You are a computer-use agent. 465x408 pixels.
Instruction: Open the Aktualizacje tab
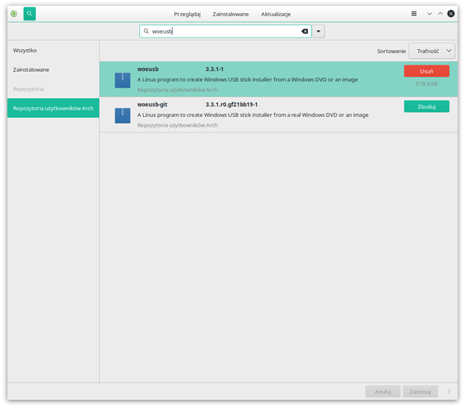point(276,14)
